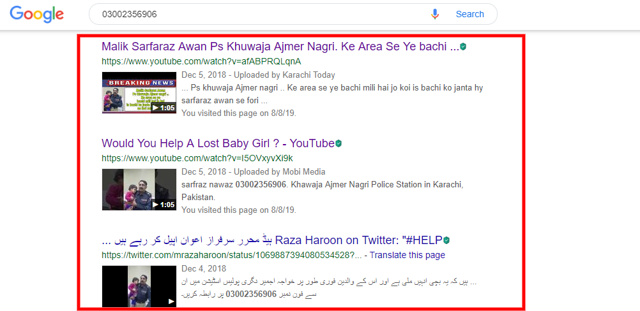This screenshot has width=640, height=311.
Task: Select the 'Dec 4, 2018' date text
Action: 204,269
